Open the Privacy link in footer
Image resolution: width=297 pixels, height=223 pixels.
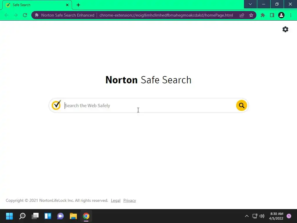coord(130,200)
